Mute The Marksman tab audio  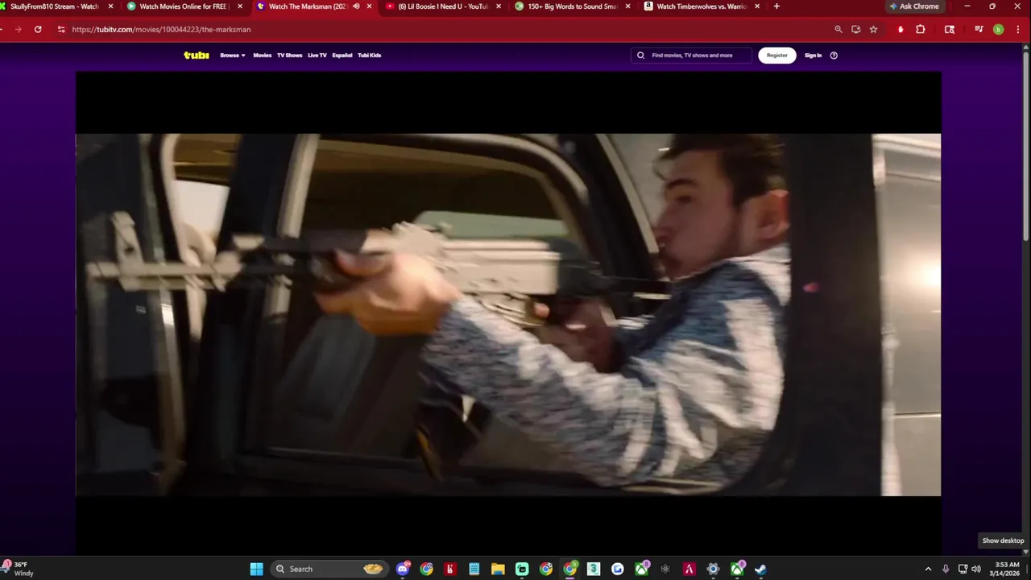point(356,6)
